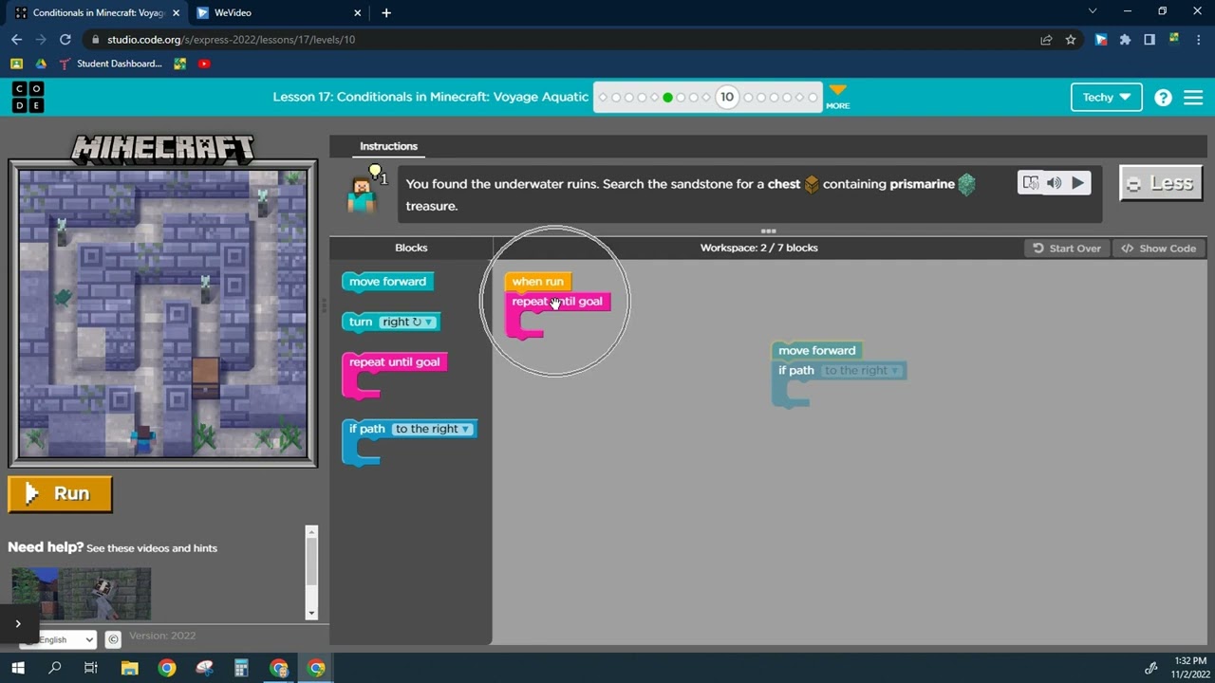Open the Code.org logo home link
This screenshot has height=683, width=1215.
coord(28,97)
